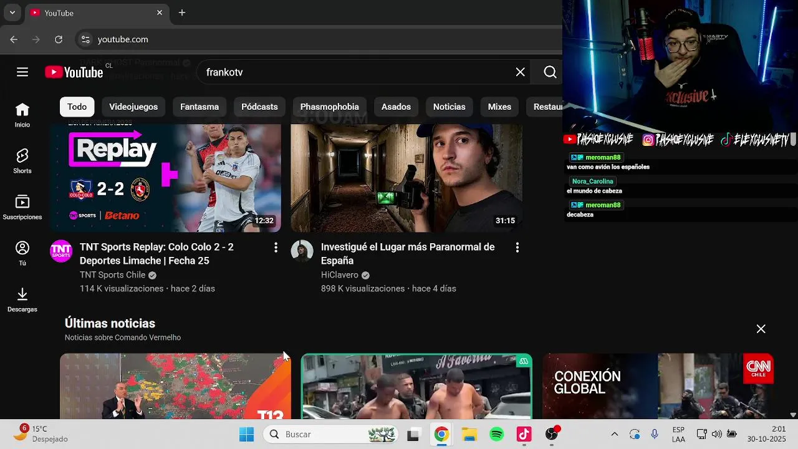This screenshot has height=449, width=798.
Task: Open Descargas in the sidebar
Action: pyautogui.click(x=22, y=300)
